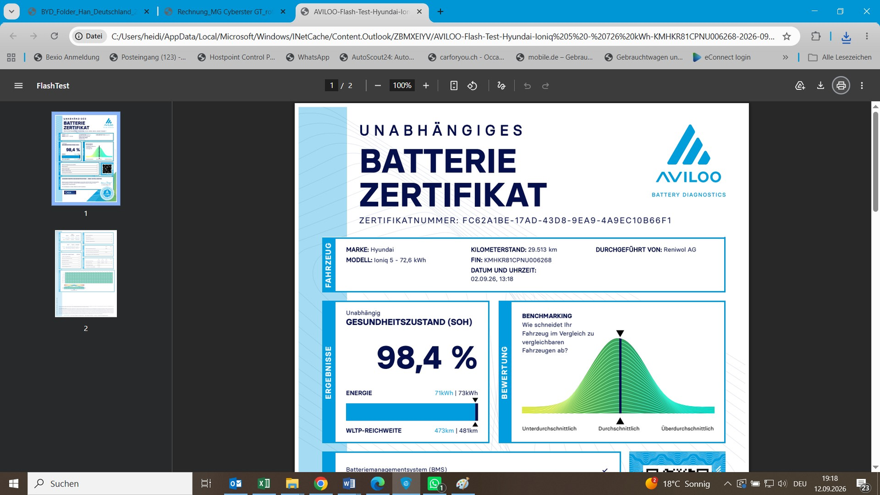The width and height of the screenshot is (880, 495).
Task: Open the PDF viewer sidebar menu
Action: 18,85
